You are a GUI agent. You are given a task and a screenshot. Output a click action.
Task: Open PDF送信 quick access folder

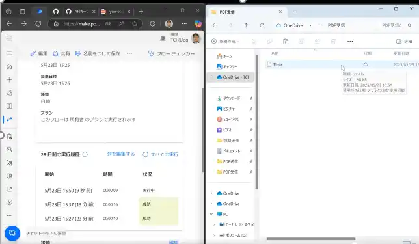pyautogui.click(x=228, y=161)
